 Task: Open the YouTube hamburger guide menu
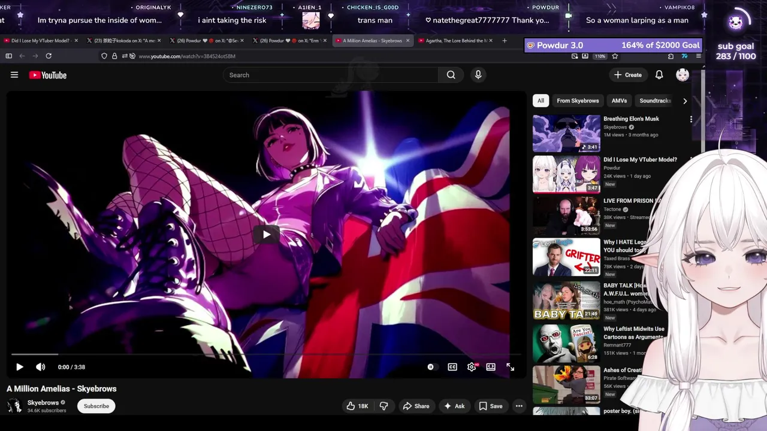click(x=14, y=75)
